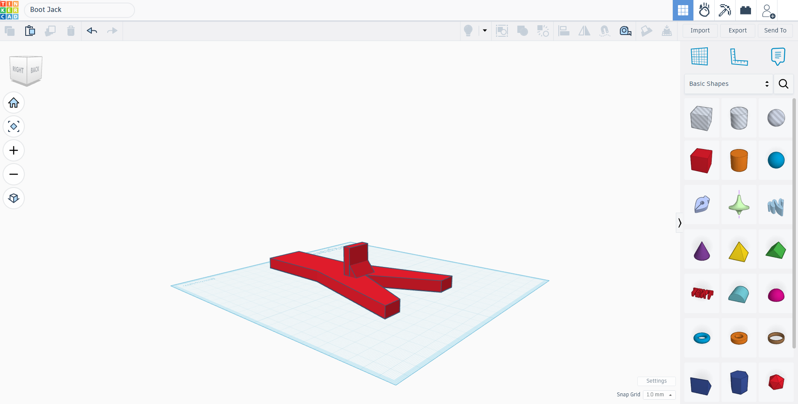798x404 pixels.
Task: Click the Export button
Action: (x=738, y=31)
